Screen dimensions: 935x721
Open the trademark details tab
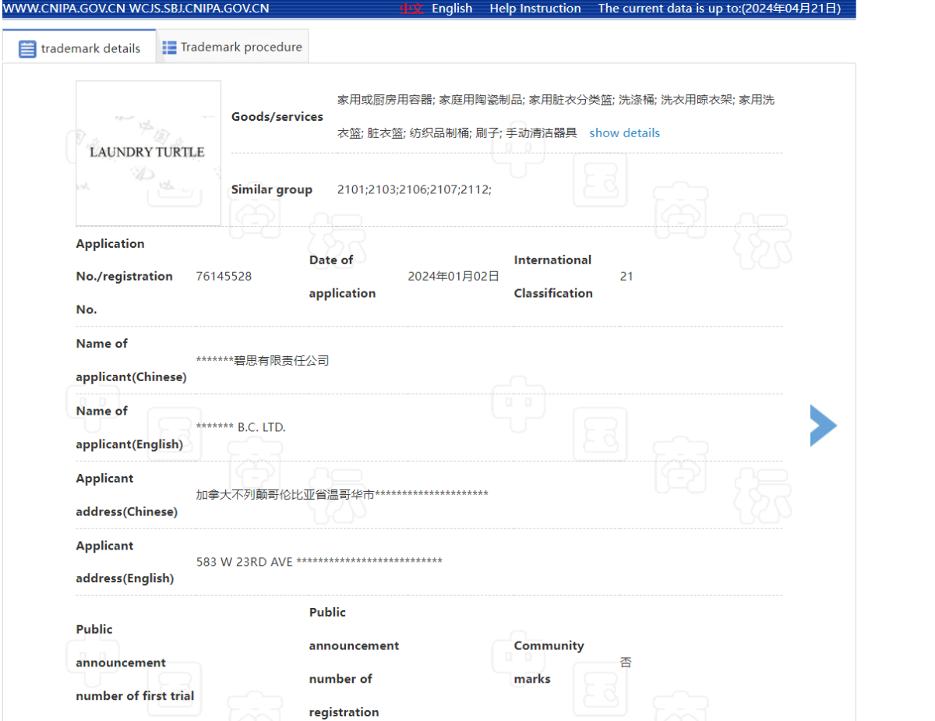click(x=79, y=47)
